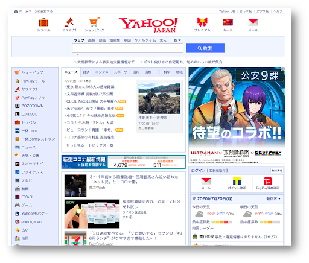The width and height of the screenshot is (309, 263).
Task: Open PayPayフリマ in the sidebar
Action: click(x=33, y=98)
